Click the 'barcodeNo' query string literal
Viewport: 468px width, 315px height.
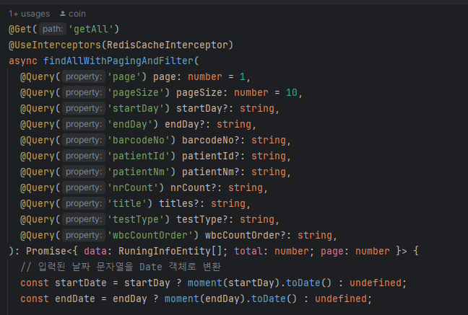click(x=139, y=140)
